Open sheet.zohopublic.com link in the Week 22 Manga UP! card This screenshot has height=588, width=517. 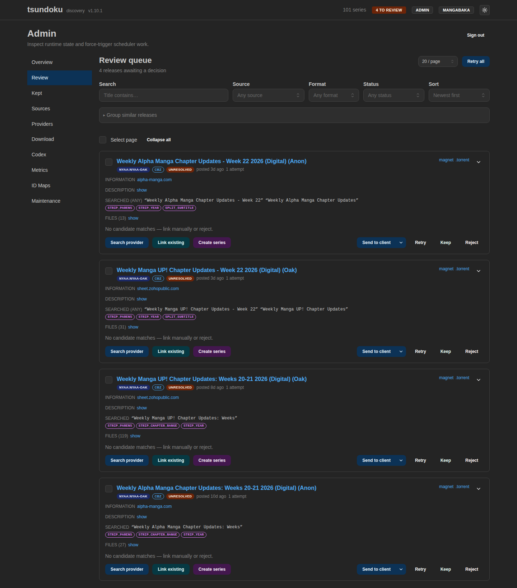pos(158,289)
